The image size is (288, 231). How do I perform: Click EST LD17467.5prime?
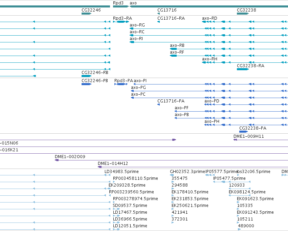click(x=130, y=212)
